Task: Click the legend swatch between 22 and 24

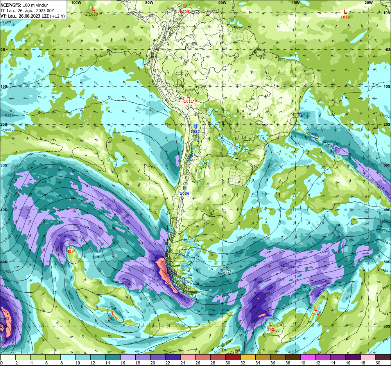Action: click(173, 357)
